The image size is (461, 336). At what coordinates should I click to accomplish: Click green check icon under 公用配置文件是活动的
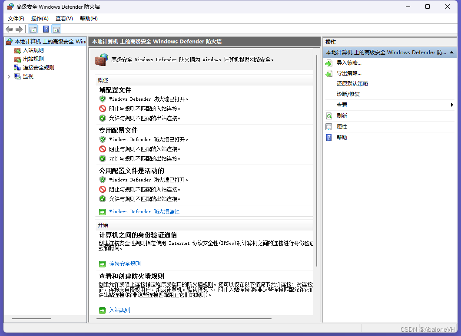click(102, 199)
